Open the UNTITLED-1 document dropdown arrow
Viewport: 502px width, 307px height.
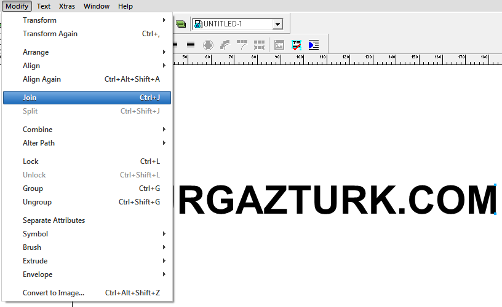pos(277,25)
